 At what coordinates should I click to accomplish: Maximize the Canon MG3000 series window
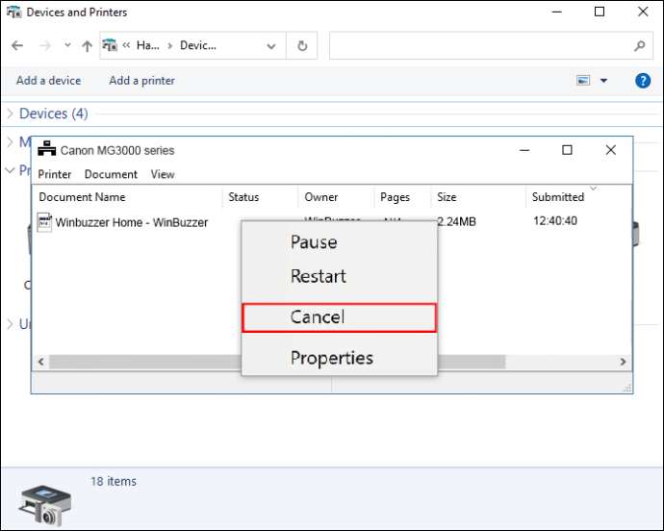tap(567, 150)
